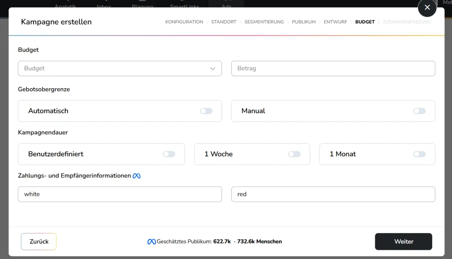Navigate to the Publikum step
The width and height of the screenshot is (452, 259).
click(304, 22)
